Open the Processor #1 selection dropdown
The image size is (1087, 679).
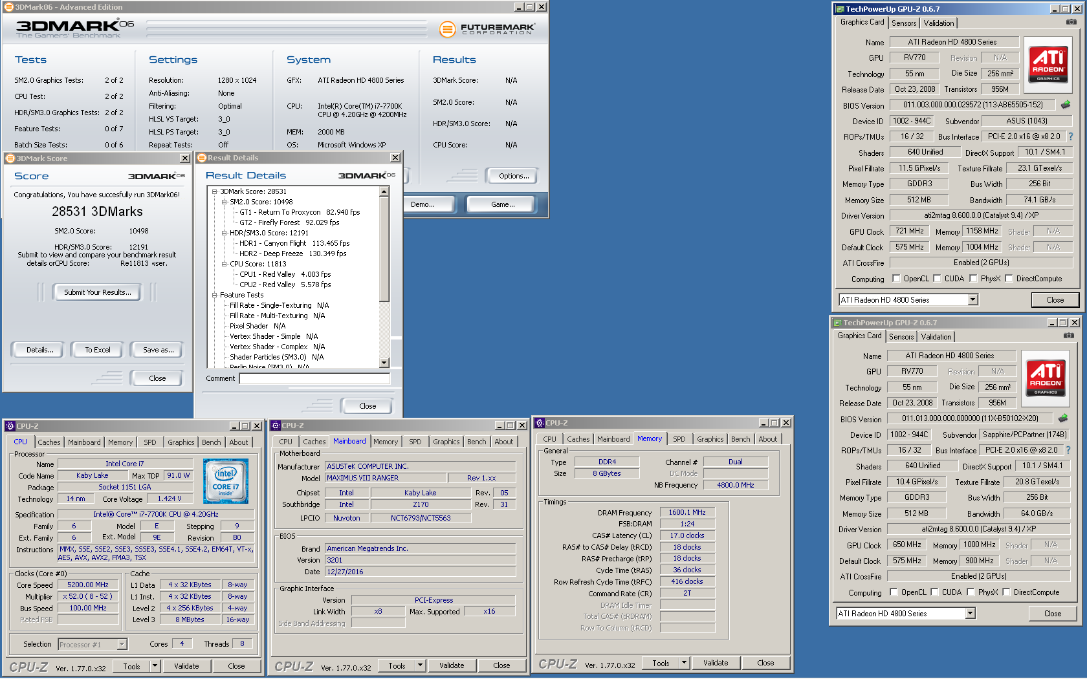[x=122, y=645]
